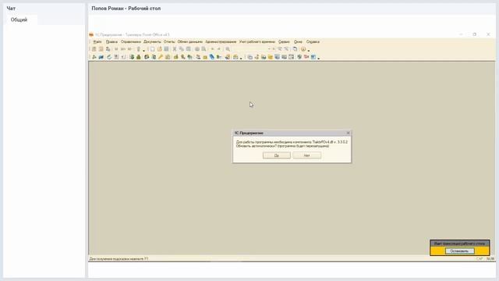
Task: Open the Сервис menu
Action: coord(284,41)
